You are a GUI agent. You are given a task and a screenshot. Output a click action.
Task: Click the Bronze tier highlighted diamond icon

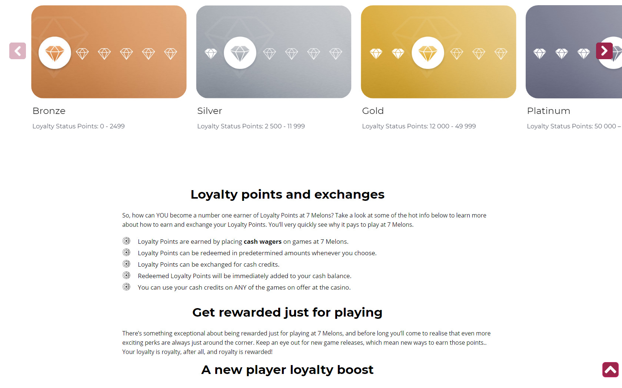click(55, 53)
